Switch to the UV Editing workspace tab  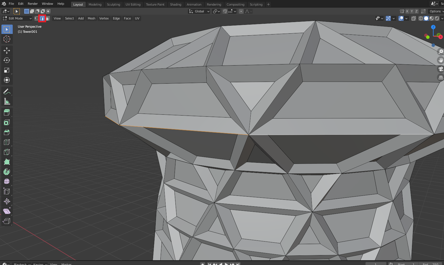click(133, 5)
